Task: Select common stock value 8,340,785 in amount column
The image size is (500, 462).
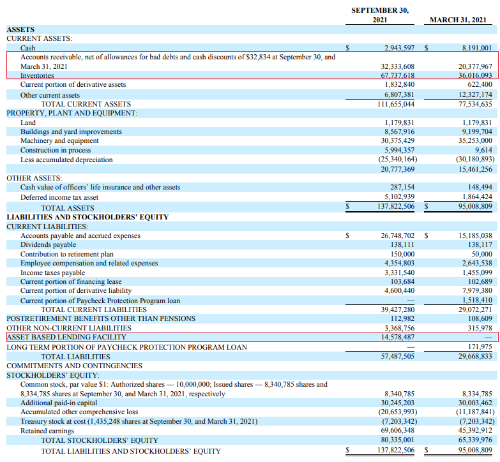Action: click(399, 394)
